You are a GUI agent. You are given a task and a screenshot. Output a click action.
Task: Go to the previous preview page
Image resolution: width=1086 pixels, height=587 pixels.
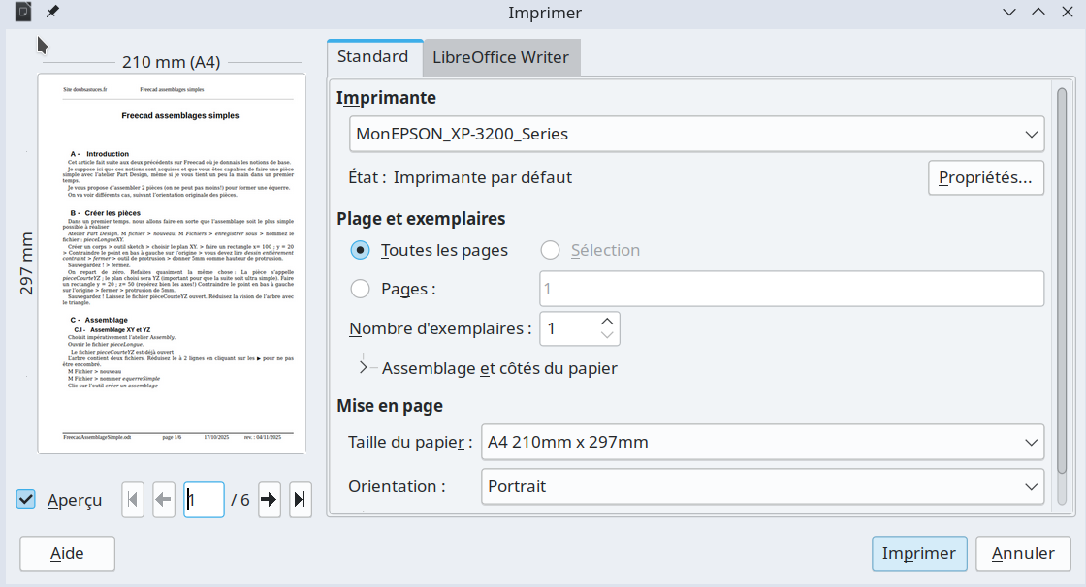(164, 500)
